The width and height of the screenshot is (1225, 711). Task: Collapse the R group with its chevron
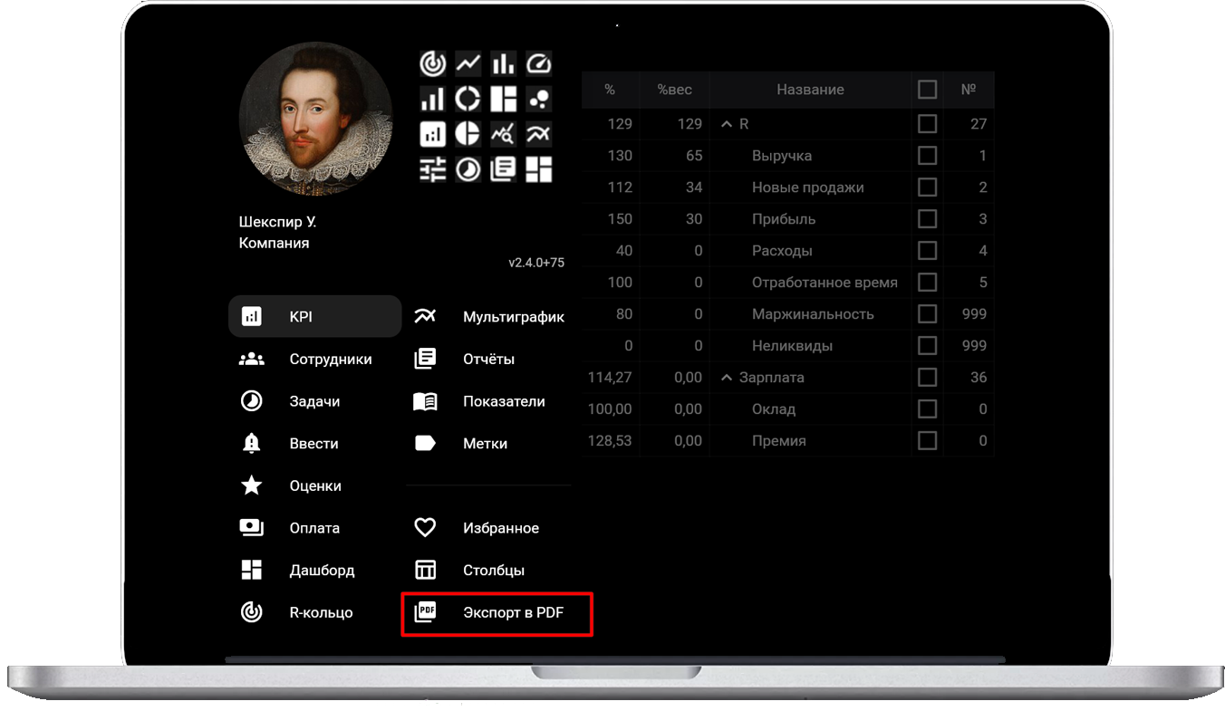tap(726, 124)
